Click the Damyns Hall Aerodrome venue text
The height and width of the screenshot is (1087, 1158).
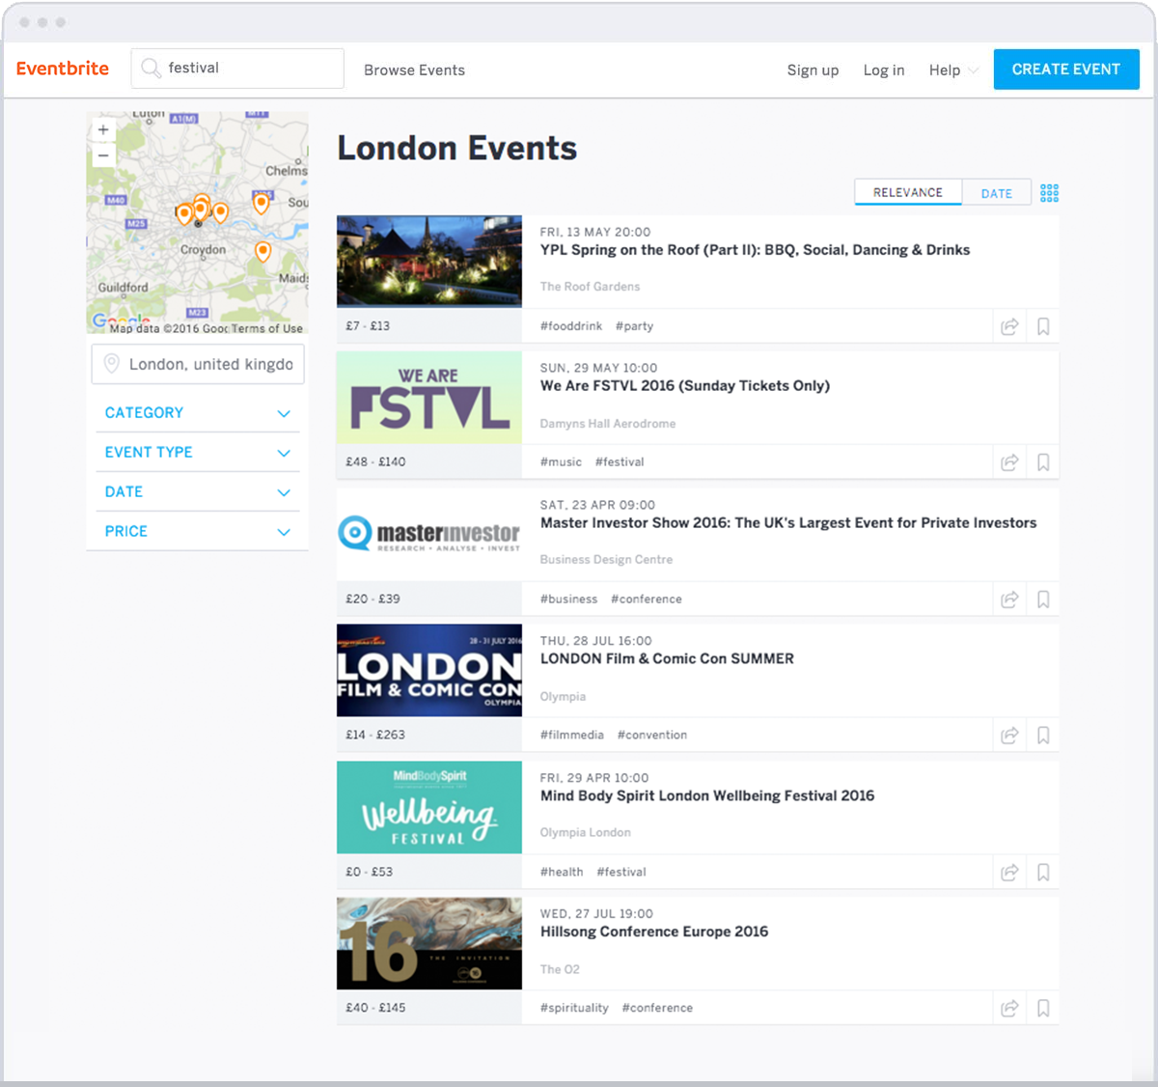(x=608, y=424)
